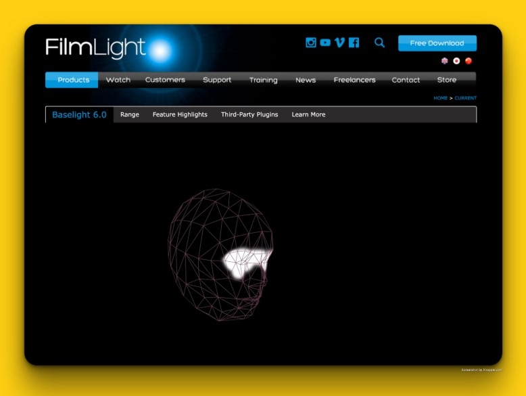
Task: Open the Training menu item
Action: click(263, 80)
